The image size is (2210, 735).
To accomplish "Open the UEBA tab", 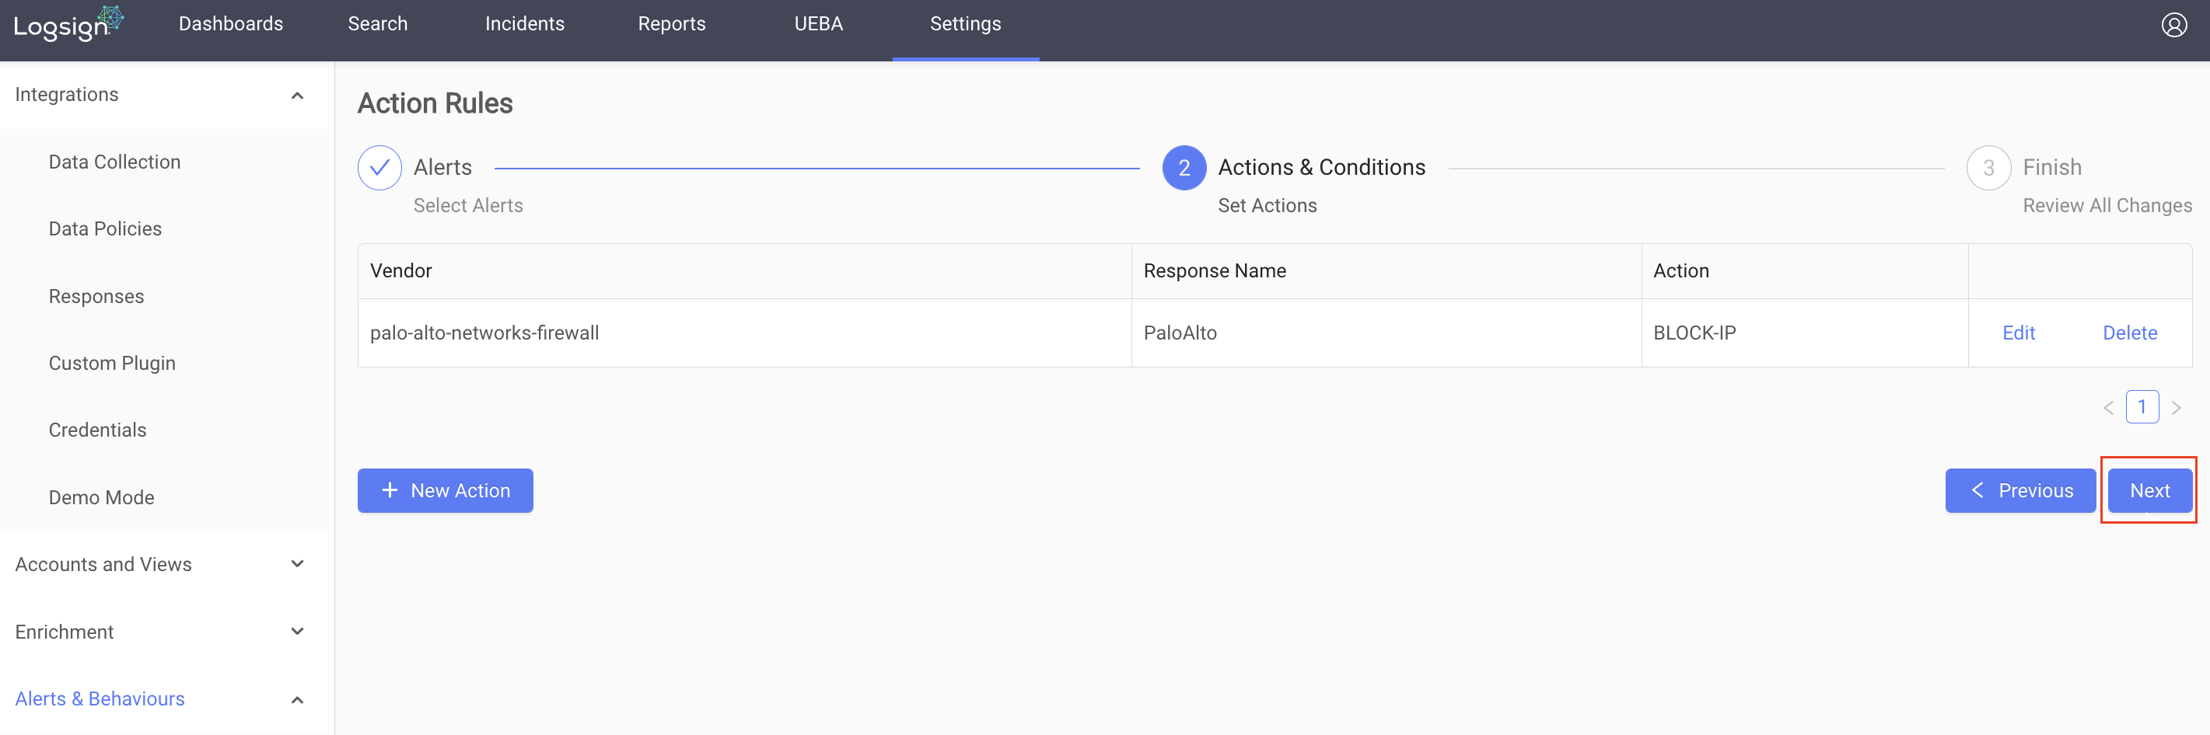I will [817, 24].
